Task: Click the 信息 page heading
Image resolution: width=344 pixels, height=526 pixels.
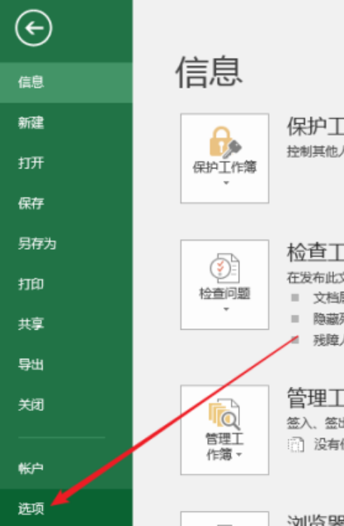Action: tap(209, 72)
